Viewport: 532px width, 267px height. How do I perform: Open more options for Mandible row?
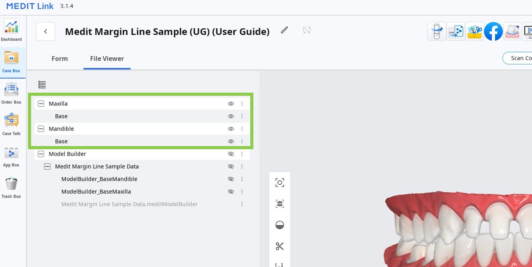pyautogui.click(x=242, y=129)
